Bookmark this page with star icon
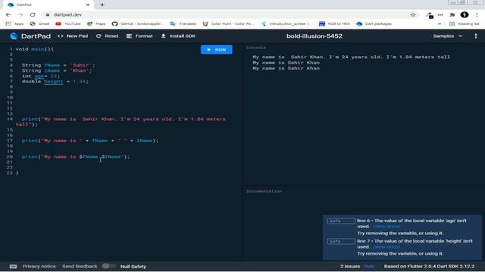This screenshot has height=272, width=485. tap(413, 14)
